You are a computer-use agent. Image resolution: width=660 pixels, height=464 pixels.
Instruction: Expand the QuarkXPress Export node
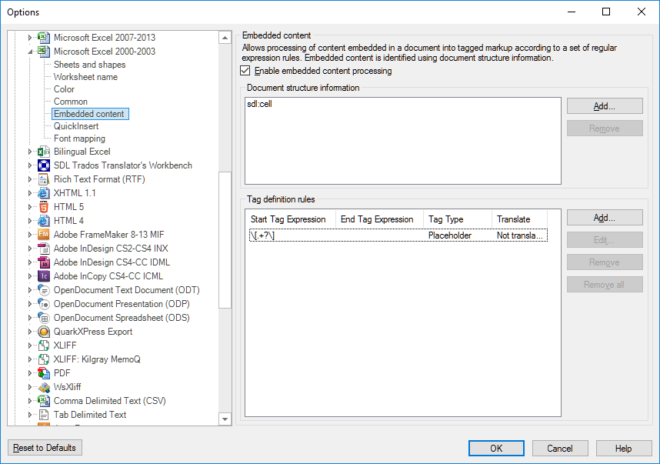(30, 332)
